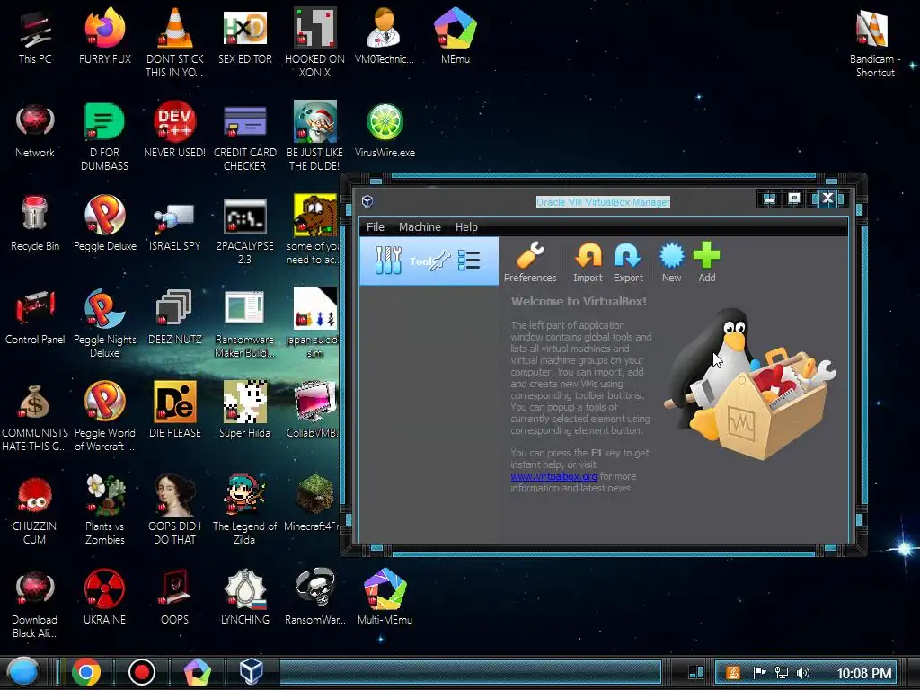
Task: Select the MEmu desktop icon
Action: (456, 36)
